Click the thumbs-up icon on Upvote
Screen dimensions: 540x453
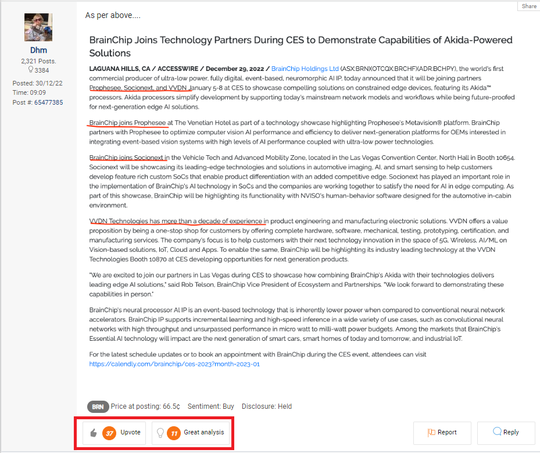pos(94,433)
